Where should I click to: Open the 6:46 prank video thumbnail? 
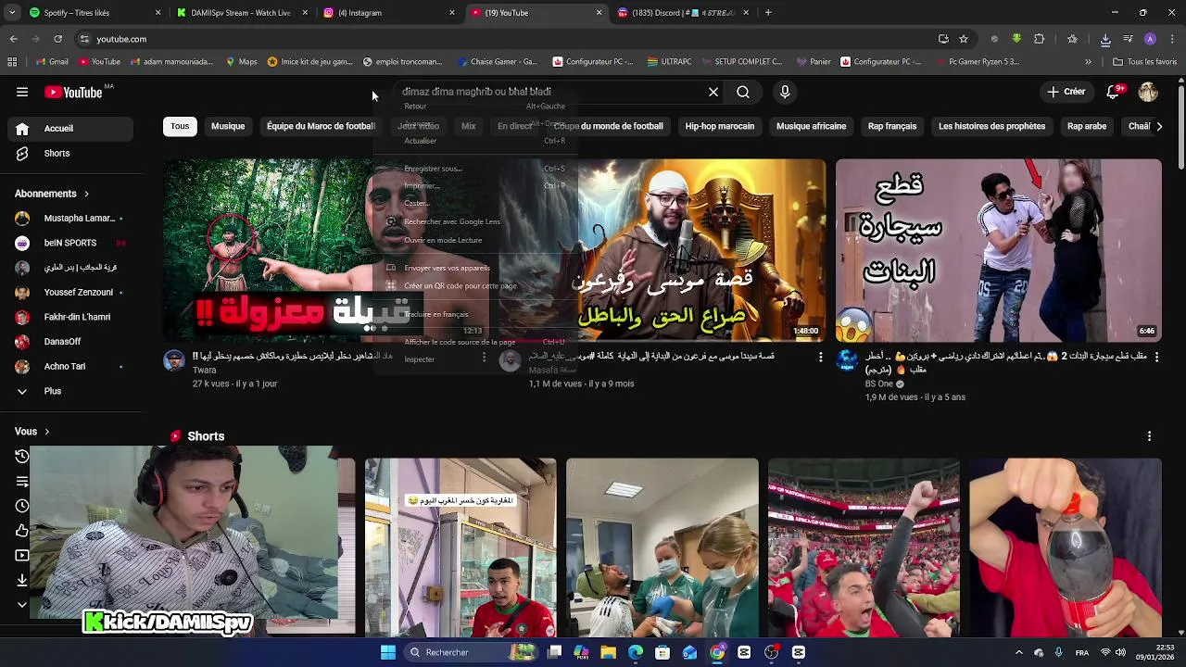coord(998,250)
